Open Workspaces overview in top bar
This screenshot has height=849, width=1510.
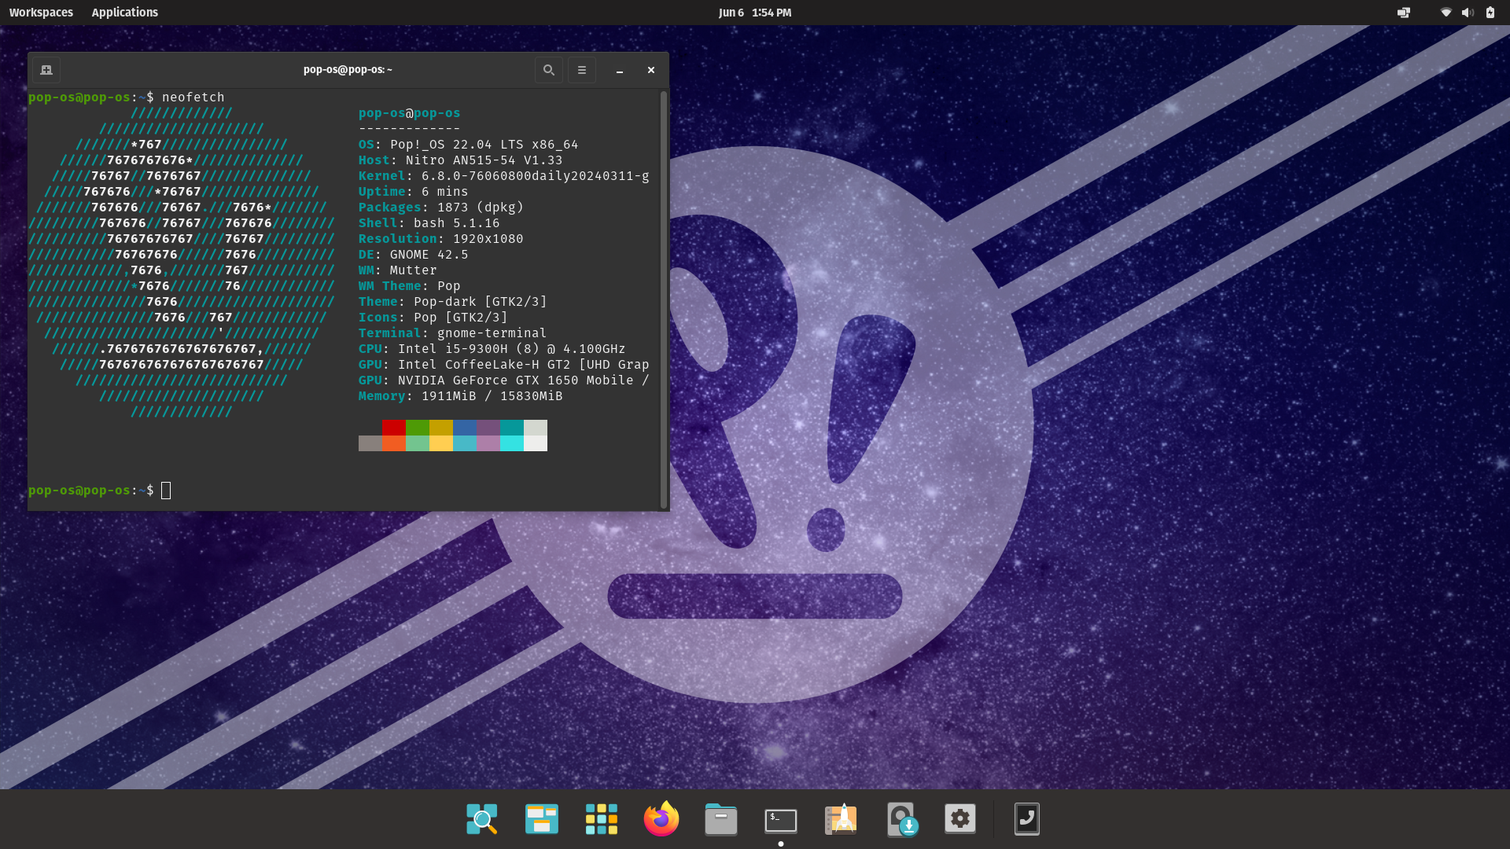pos(41,13)
